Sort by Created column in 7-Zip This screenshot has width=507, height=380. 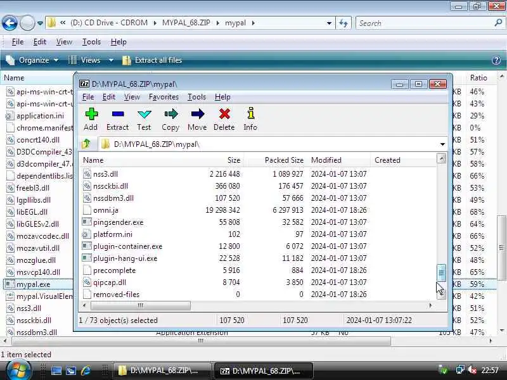(387, 160)
